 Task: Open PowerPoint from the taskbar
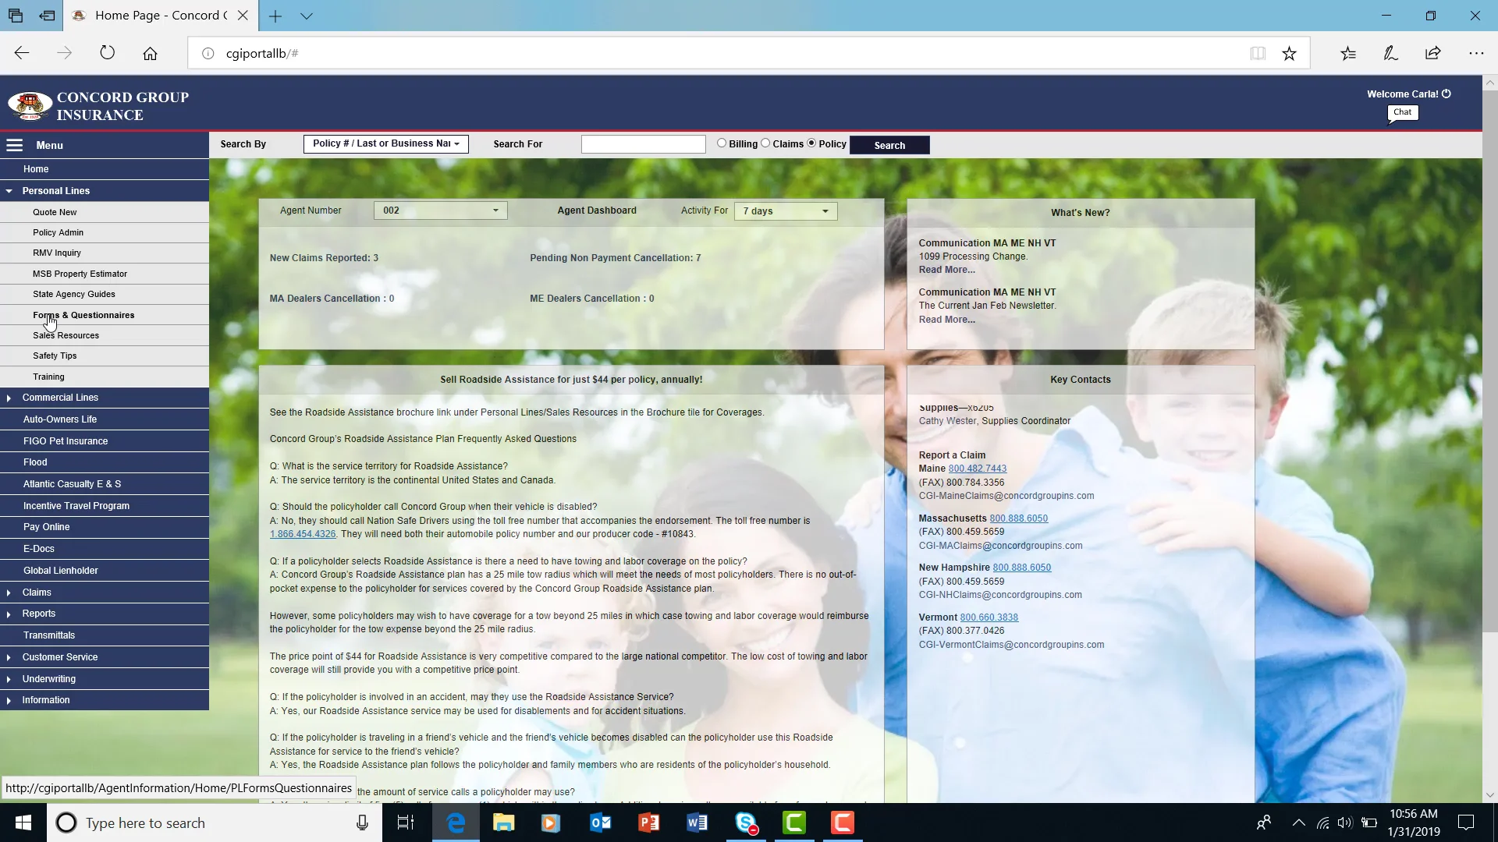648,823
